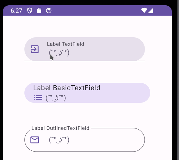Place cursor in the filled TextField emoticon text
Viewport: 179px width, 160px height.
coord(59,53)
